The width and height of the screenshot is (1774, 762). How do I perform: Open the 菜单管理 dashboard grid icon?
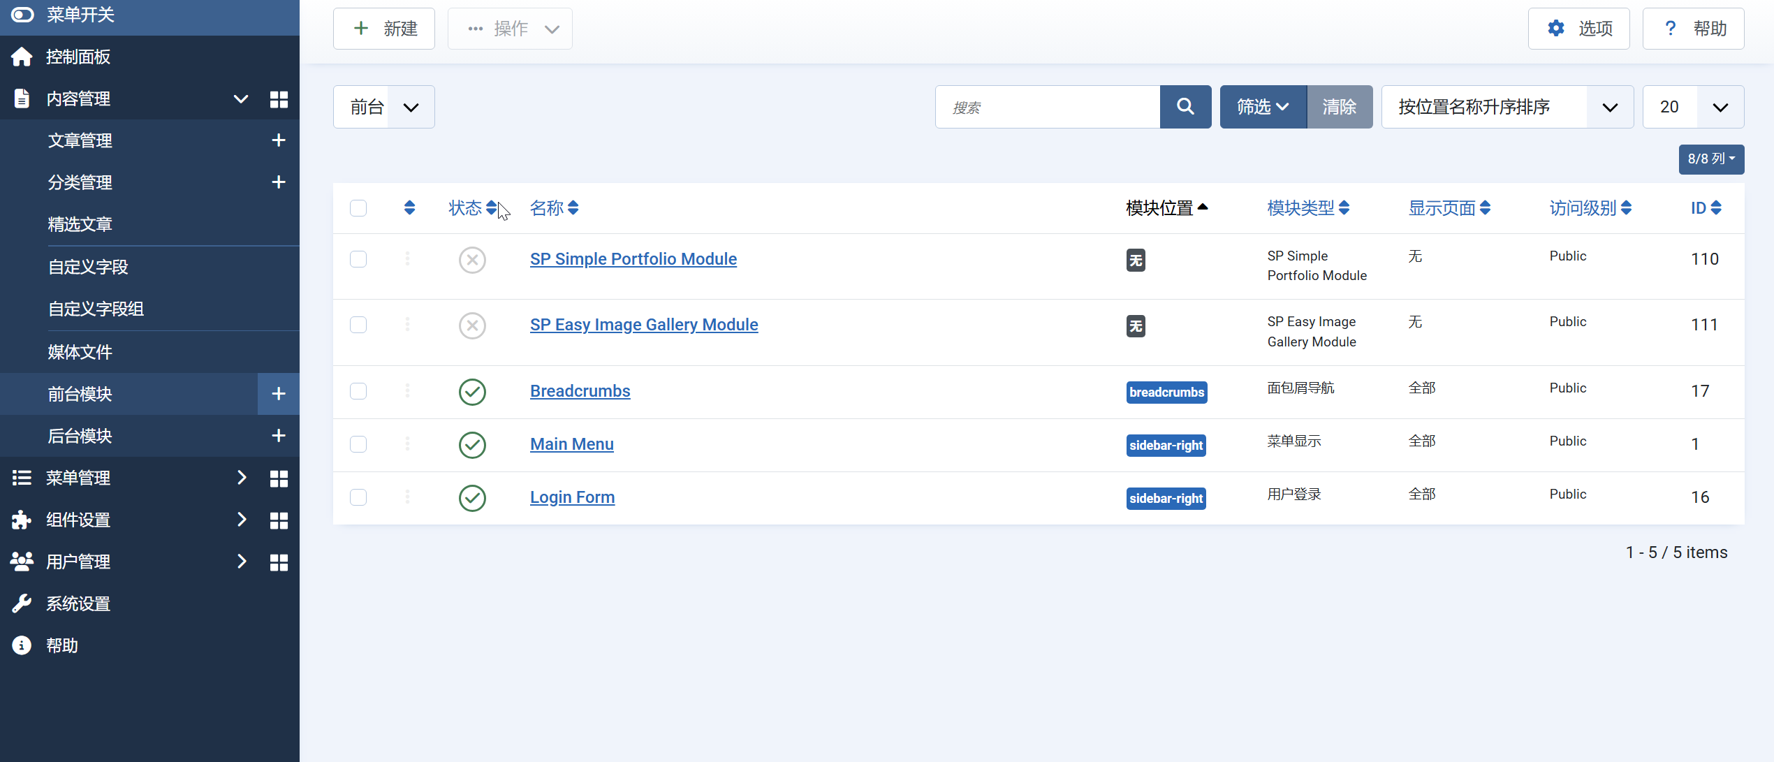click(x=279, y=478)
